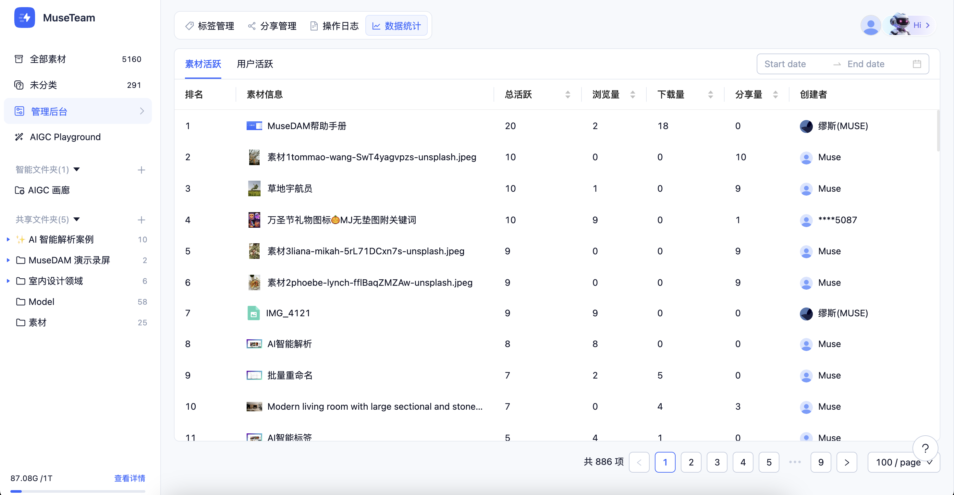The width and height of the screenshot is (954, 495).
Task: Switch to the 用户活跃 tab
Action: tap(255, 64)
